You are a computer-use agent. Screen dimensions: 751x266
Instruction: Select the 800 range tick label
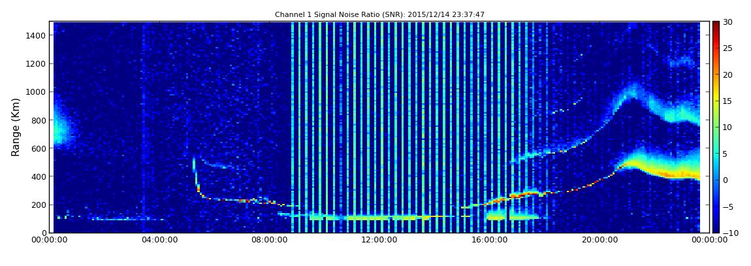point(39,120)
